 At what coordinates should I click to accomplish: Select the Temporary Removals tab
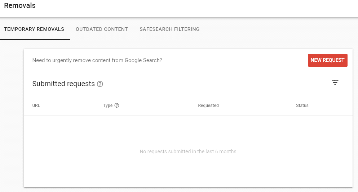pyautogui.click(x=34, y=29)
